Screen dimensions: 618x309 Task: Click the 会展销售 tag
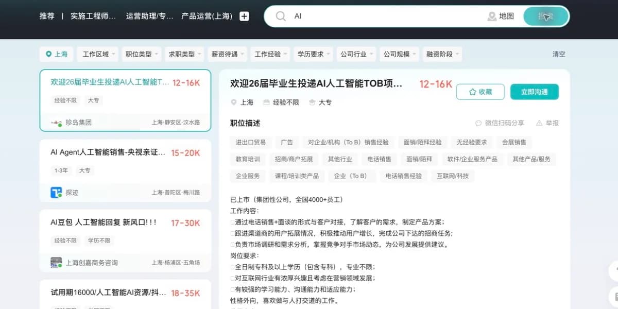point(514,143)
